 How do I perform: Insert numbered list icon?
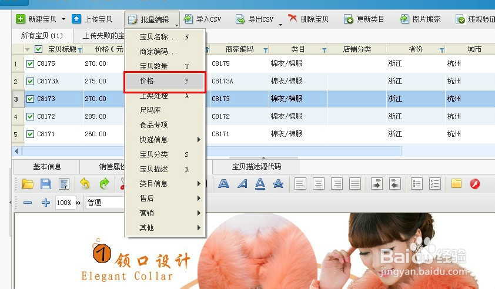click(435, 184)
